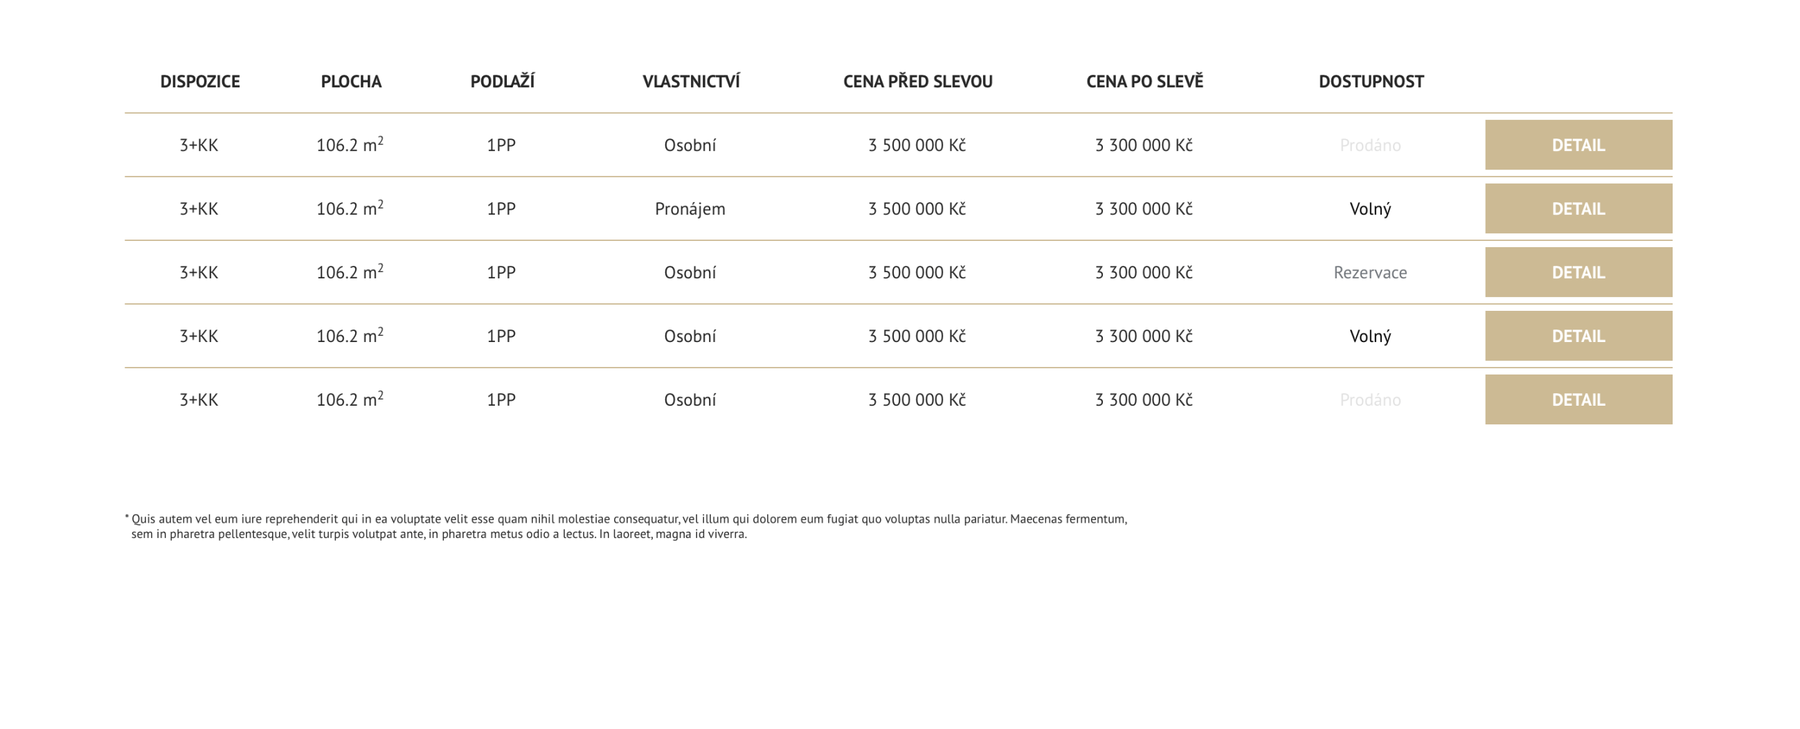1800x729 pixels.
Task: Select the 3+KK cell in the third row
Action: 199,272
